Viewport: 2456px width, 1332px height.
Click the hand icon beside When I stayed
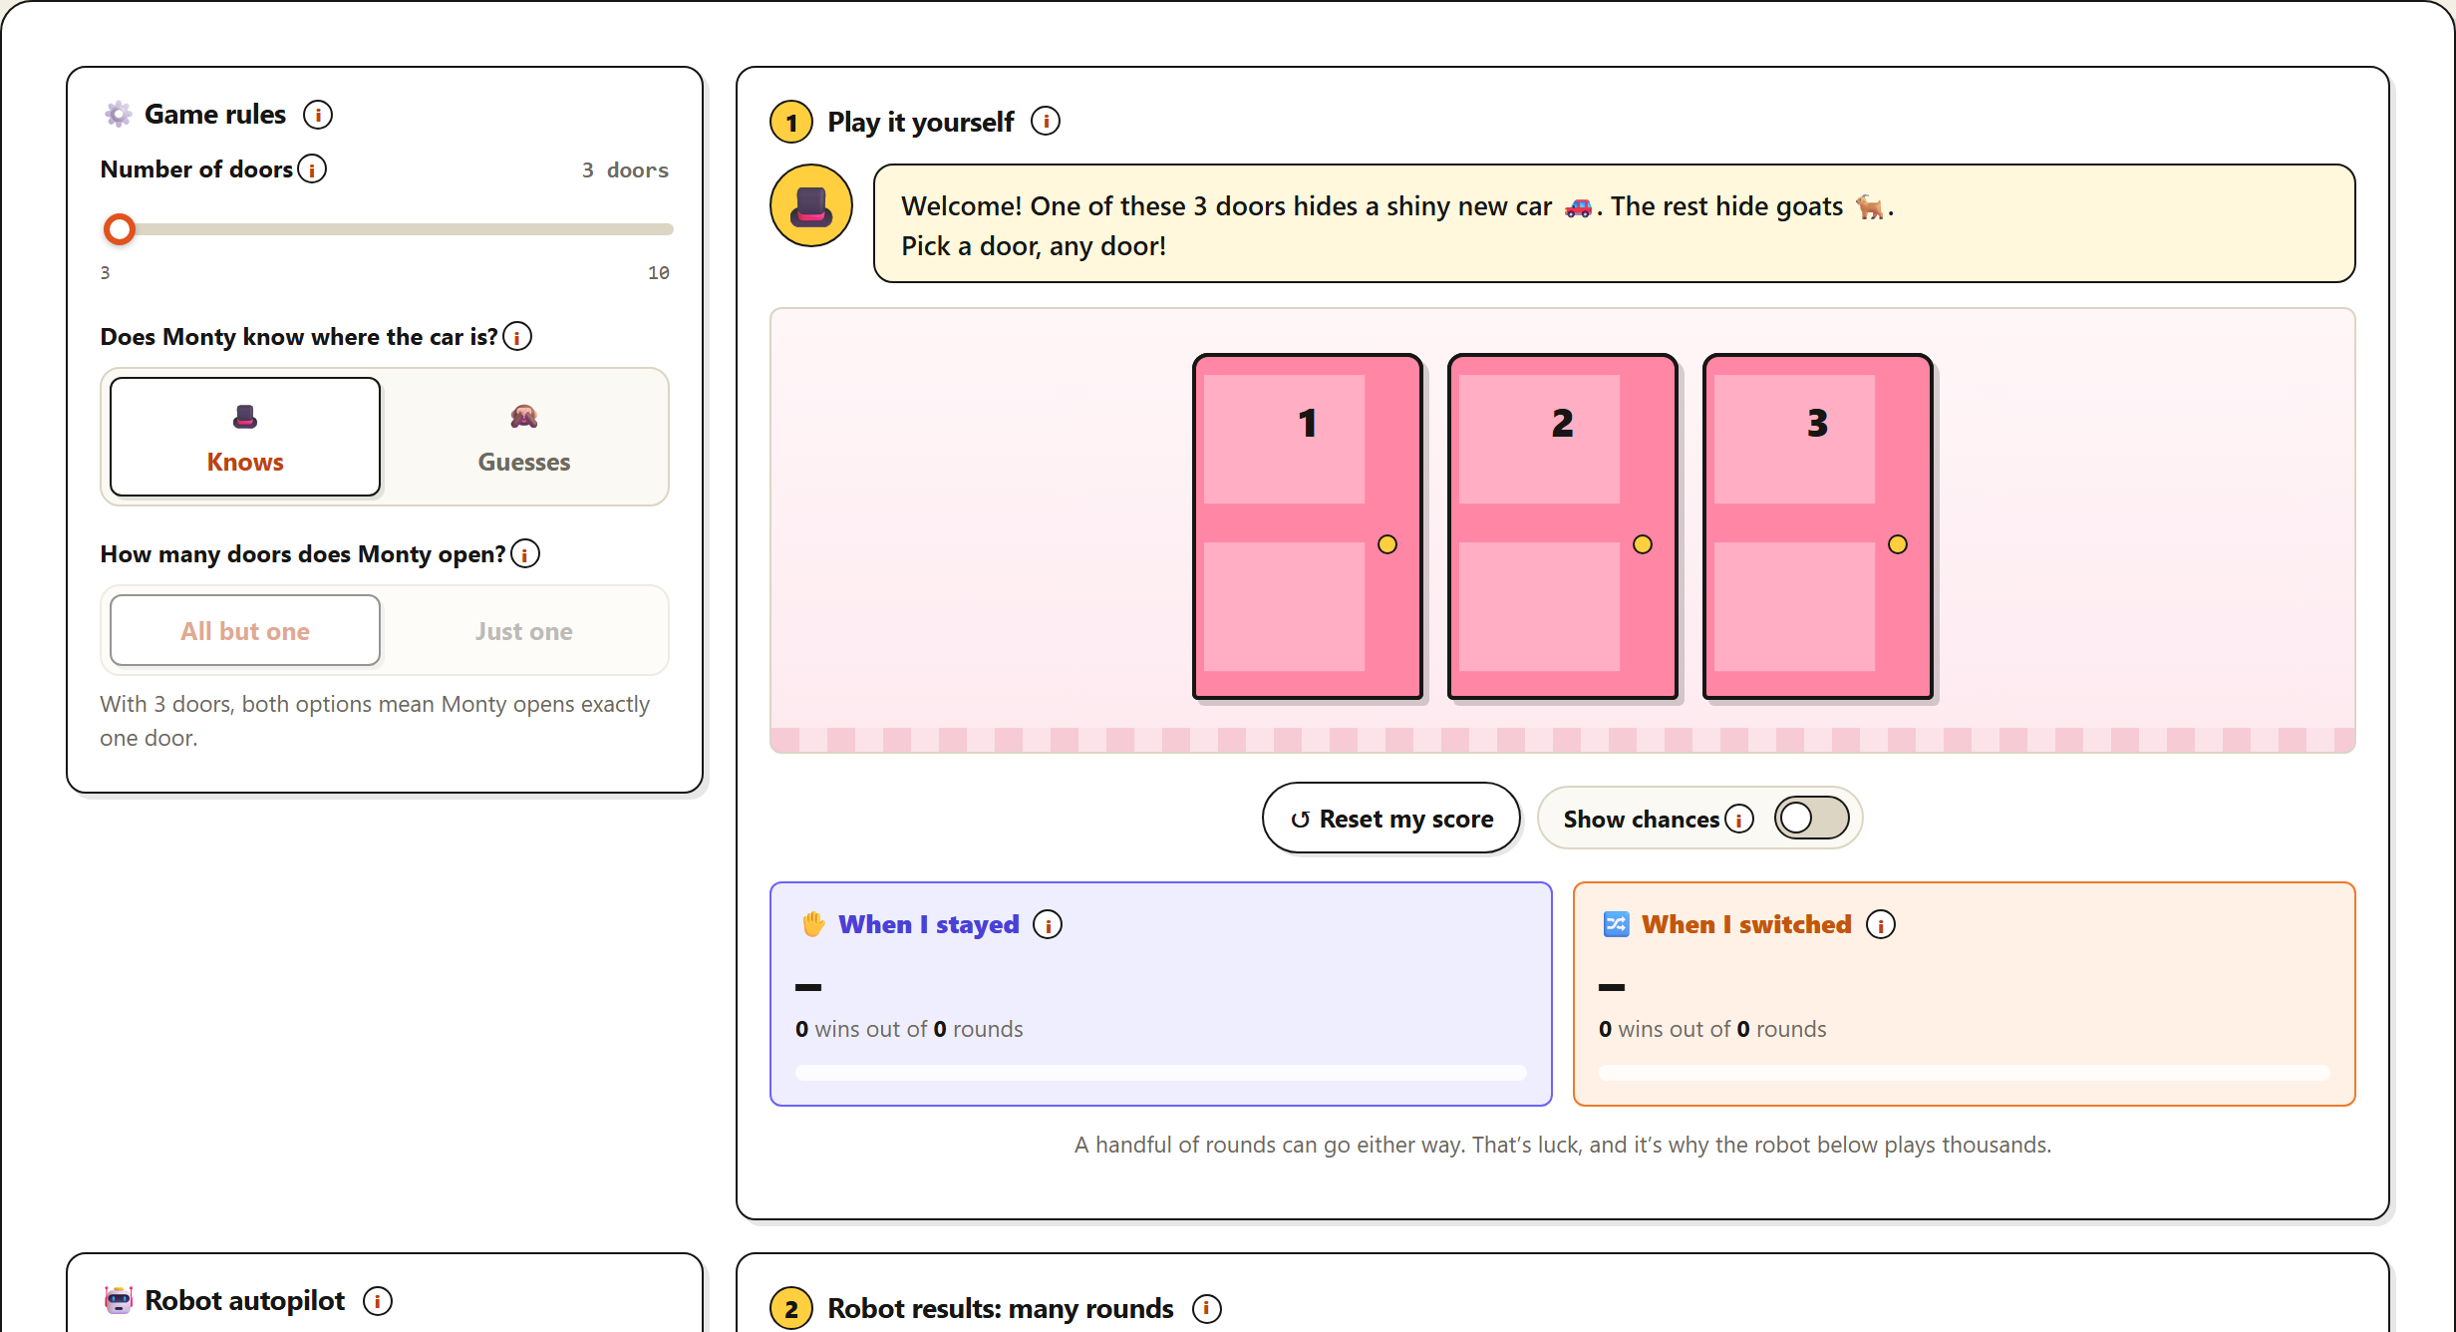pyautogui.click(x=813, y=925)
